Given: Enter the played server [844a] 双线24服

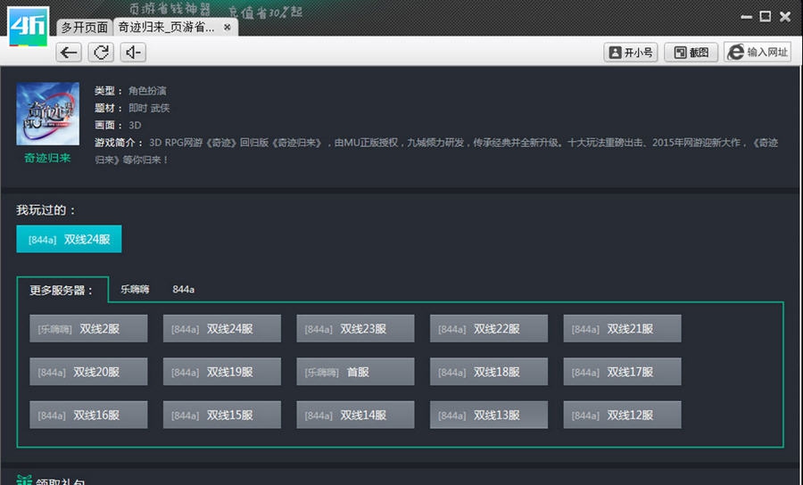Looking at the screenshot, I should pyautogui.click(x=69, y=239).
